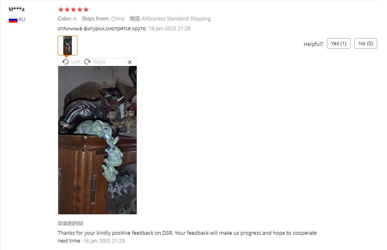Click the orange pointer under the thumbnail
This screenshot has width=387, height=250.
tap(66, 57)
